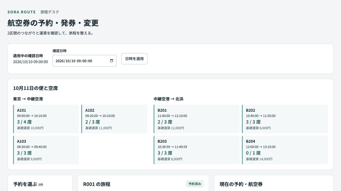Select flight card A101
Viewport: 341px width, 191px height.
[46, 119]
